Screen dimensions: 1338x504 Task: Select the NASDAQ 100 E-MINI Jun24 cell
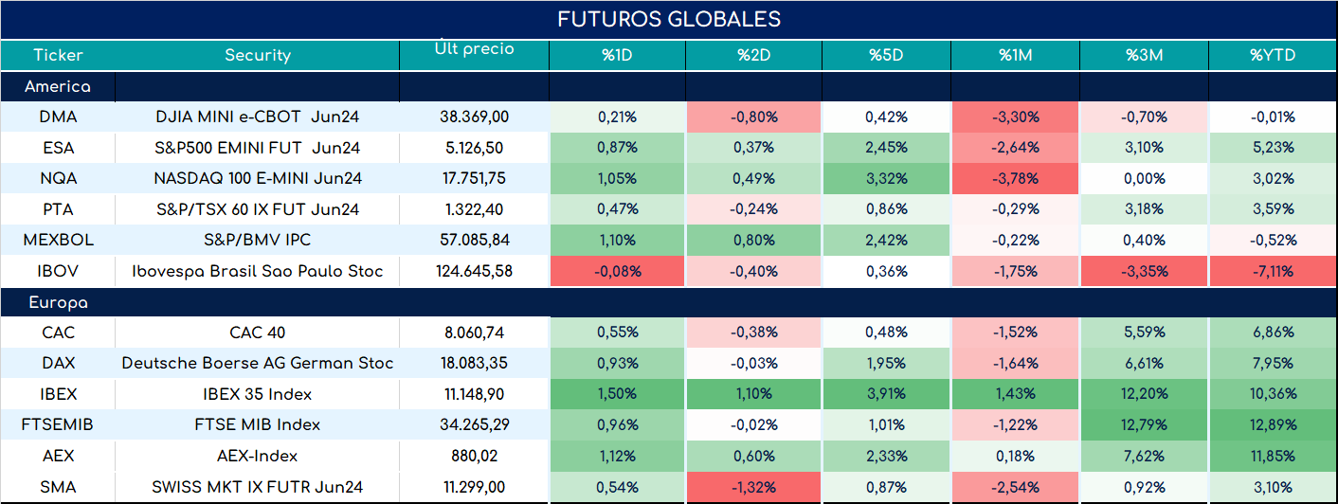coord(258,178)
